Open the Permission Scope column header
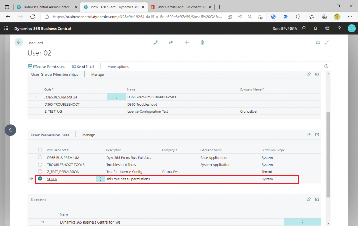This screenshot has width=358, height=226. 273,150
